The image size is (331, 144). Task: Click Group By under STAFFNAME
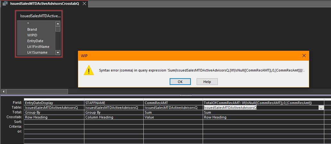click(114, 112)
